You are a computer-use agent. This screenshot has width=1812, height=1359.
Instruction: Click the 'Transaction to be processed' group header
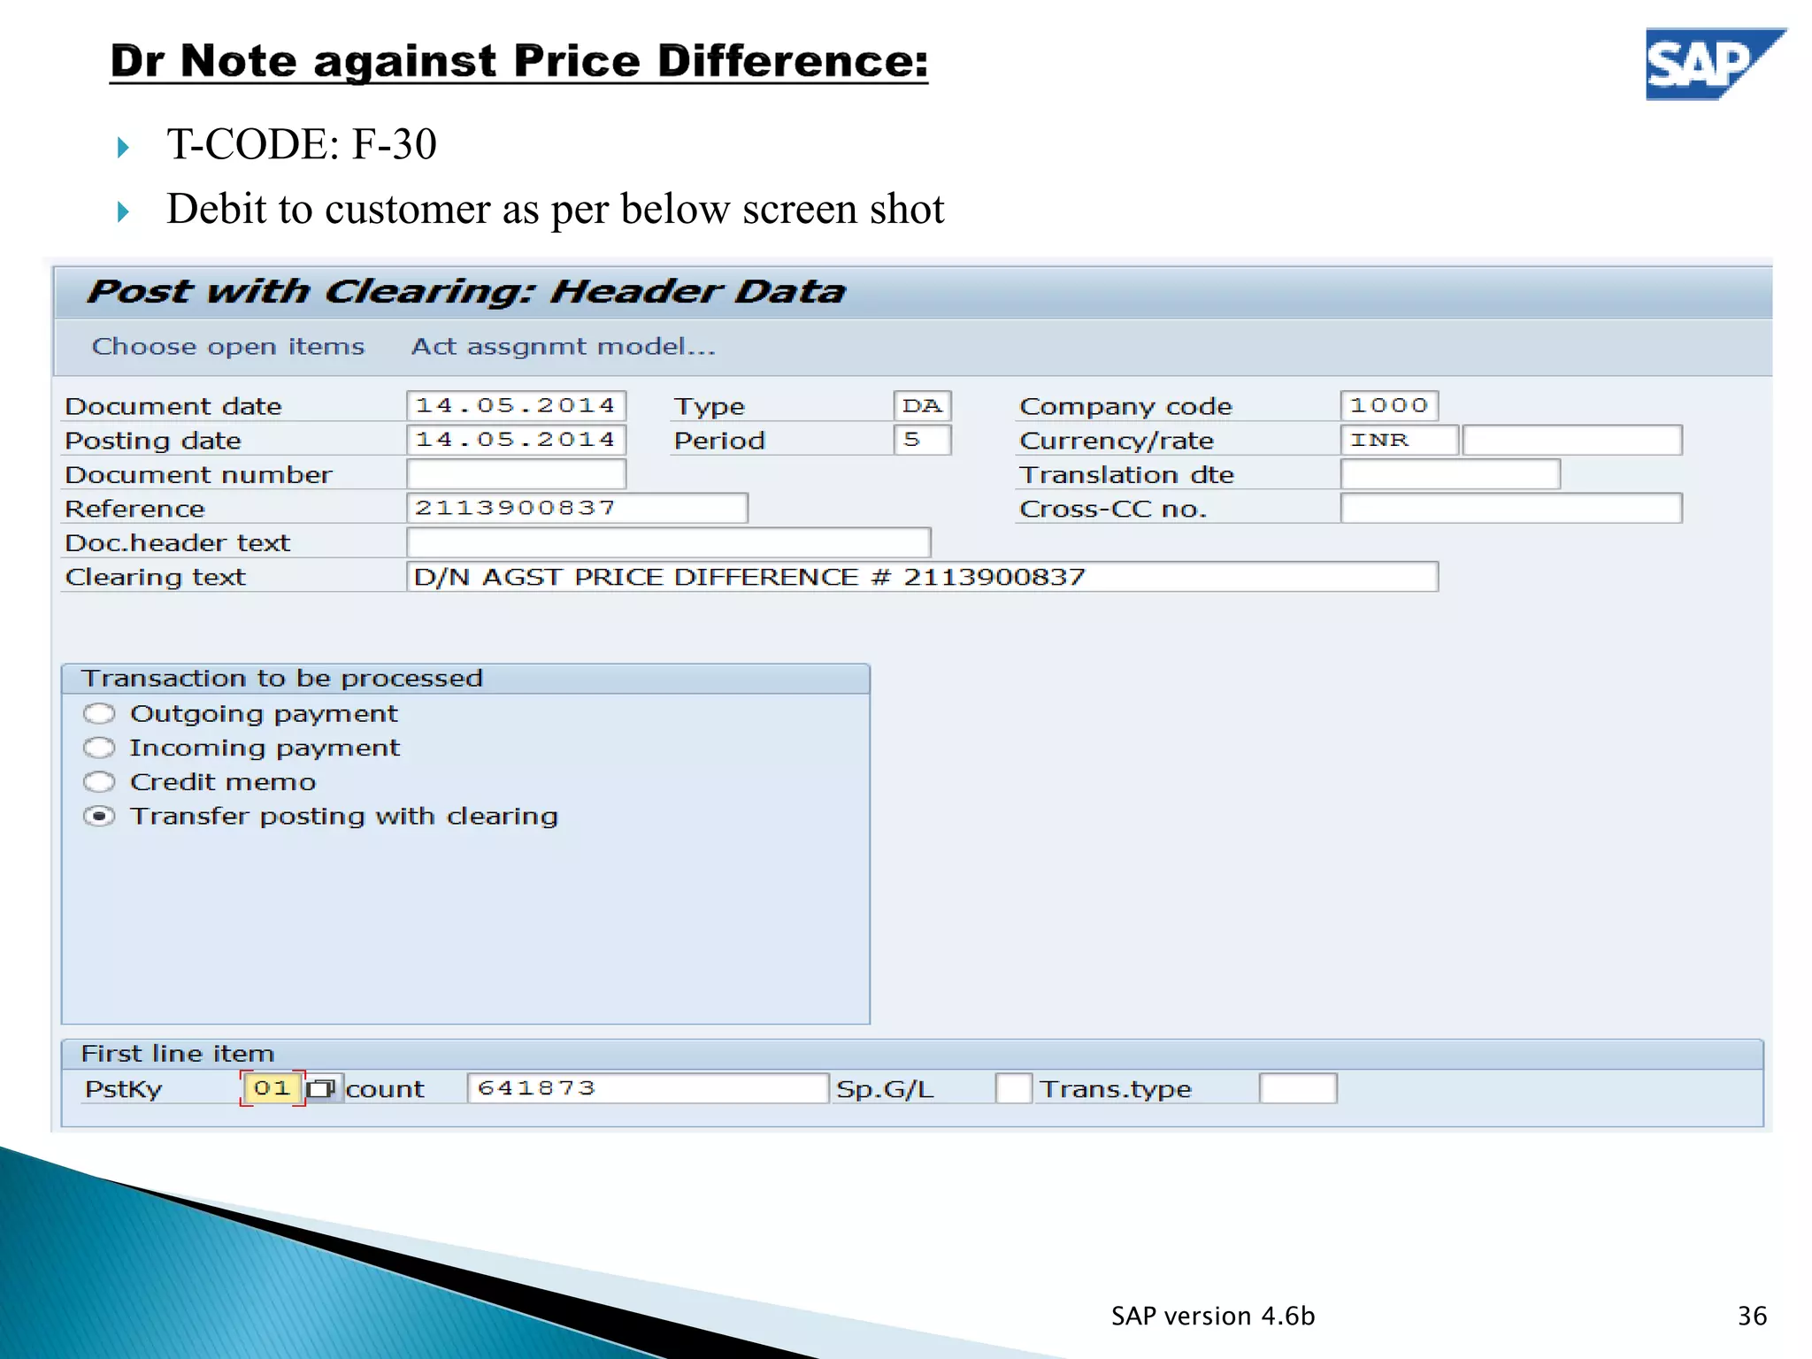(x=465, y=679)
